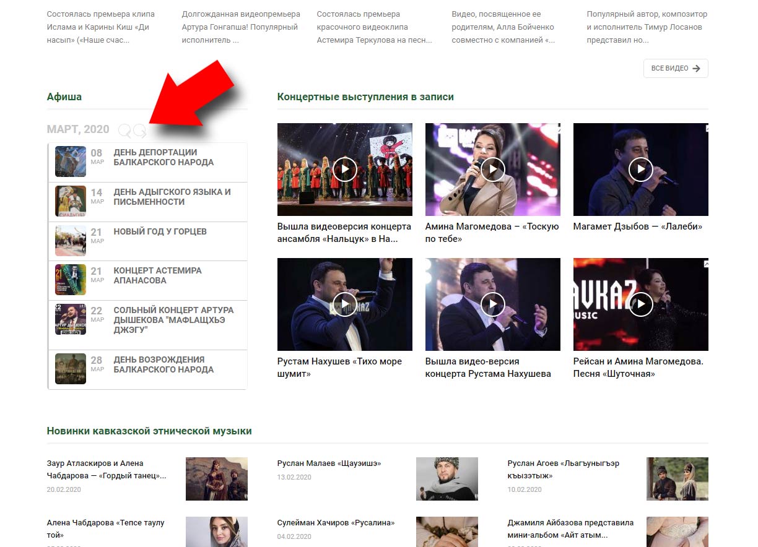Open День возрождения балкарского народа event
Viewport: 758px width, 547px height.
163,364
